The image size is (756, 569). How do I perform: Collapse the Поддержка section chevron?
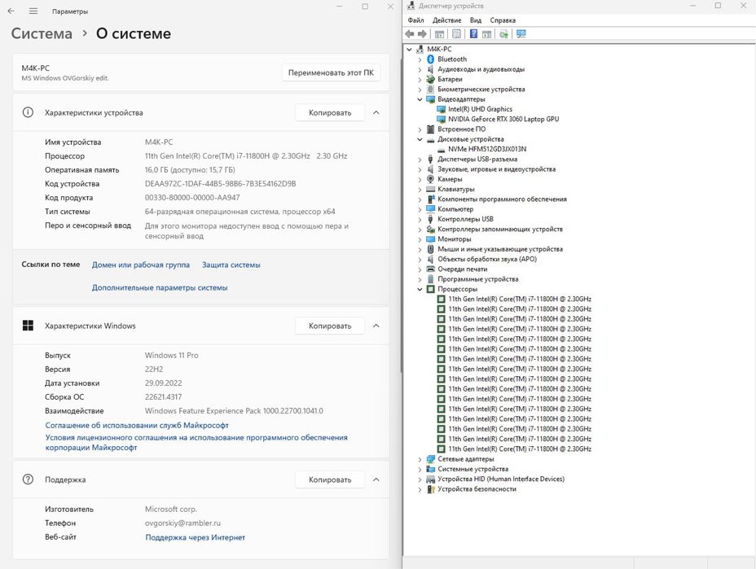coord(376,479)
